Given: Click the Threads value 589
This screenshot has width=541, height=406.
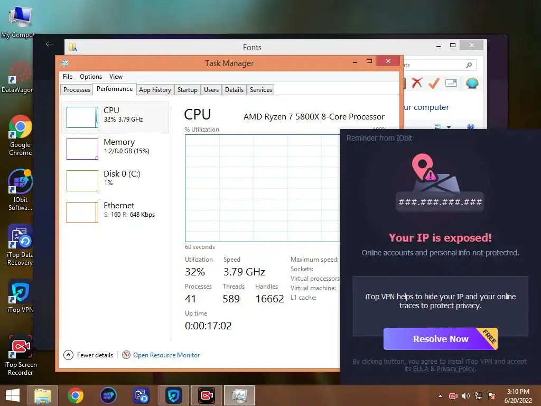Looking at the screenshot, I should pos(231,299).
